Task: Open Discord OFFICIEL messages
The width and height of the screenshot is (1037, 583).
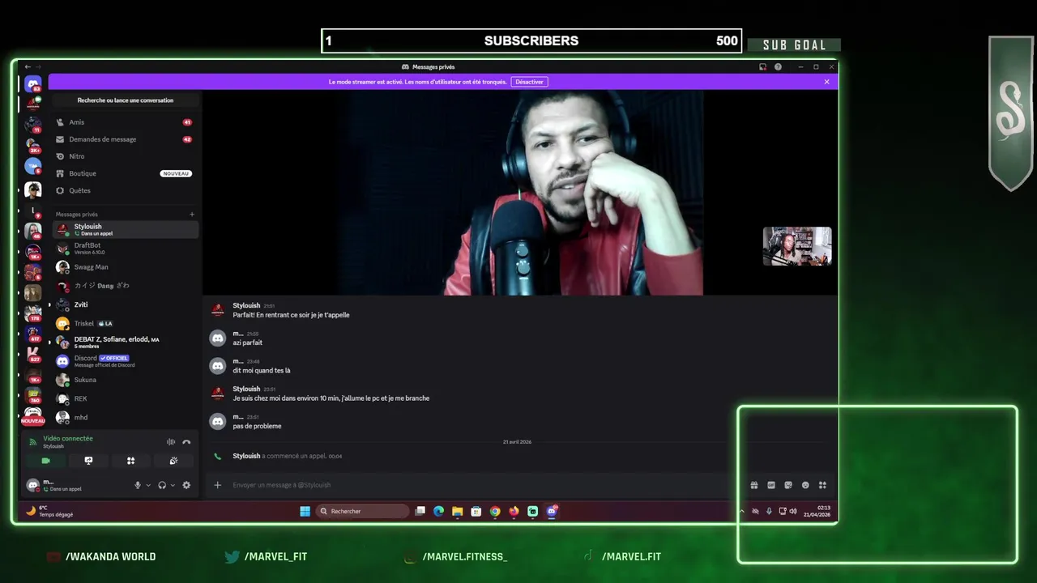Action: pyautogui.click(x=126, y=361)
